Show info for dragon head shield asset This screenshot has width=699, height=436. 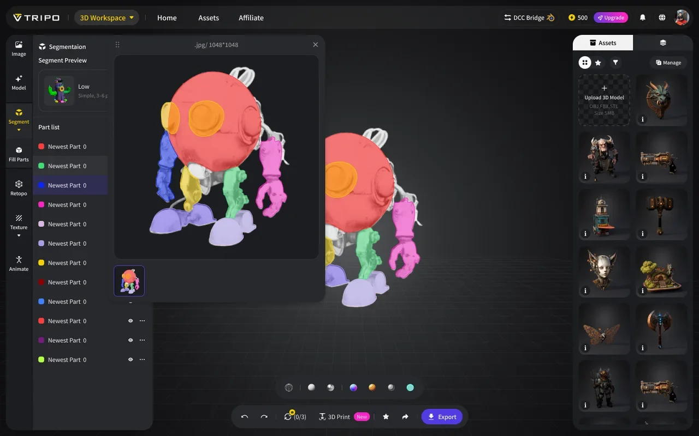(643, 119)
